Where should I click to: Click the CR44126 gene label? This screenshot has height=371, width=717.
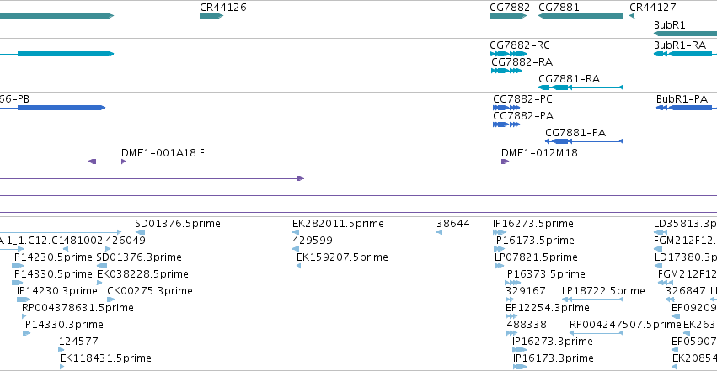[x=223, y=8]
